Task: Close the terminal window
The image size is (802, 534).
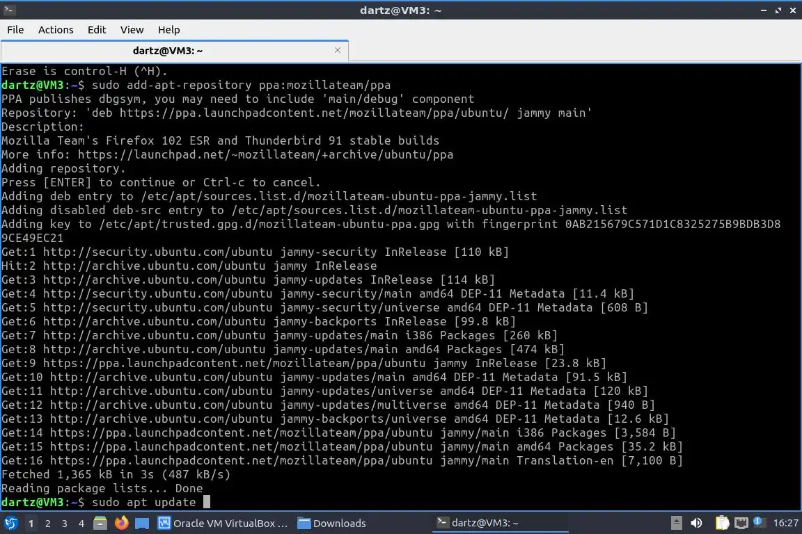Action: pyautogui.click(x=793, y=10)
